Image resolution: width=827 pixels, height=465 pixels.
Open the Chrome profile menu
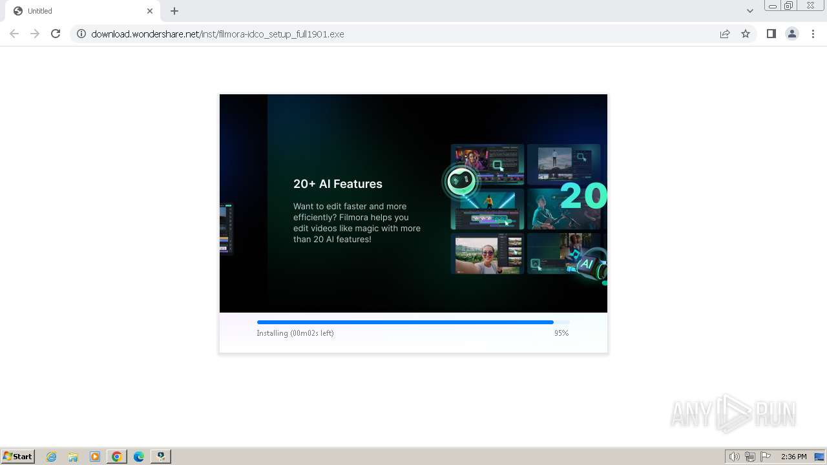coord(791,34)
